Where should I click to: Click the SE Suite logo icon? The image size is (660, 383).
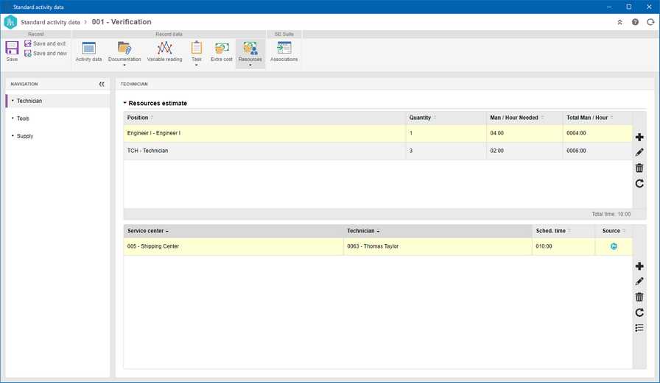10,22
